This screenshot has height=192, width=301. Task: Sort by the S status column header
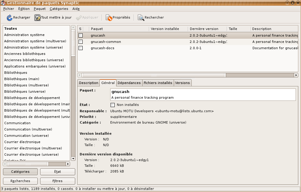80,29
